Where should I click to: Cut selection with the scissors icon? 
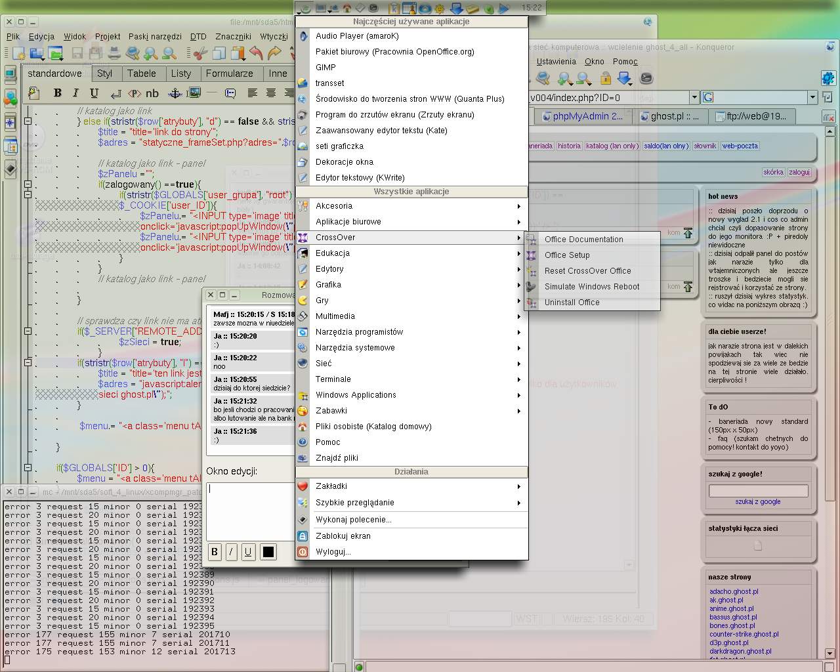click(x=201, y=54)
